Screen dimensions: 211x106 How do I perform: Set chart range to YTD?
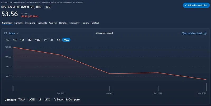[x=37, y=40]
